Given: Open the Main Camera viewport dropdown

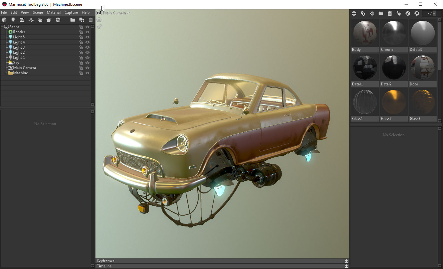Looking at the screenshot, I should 128,13.
